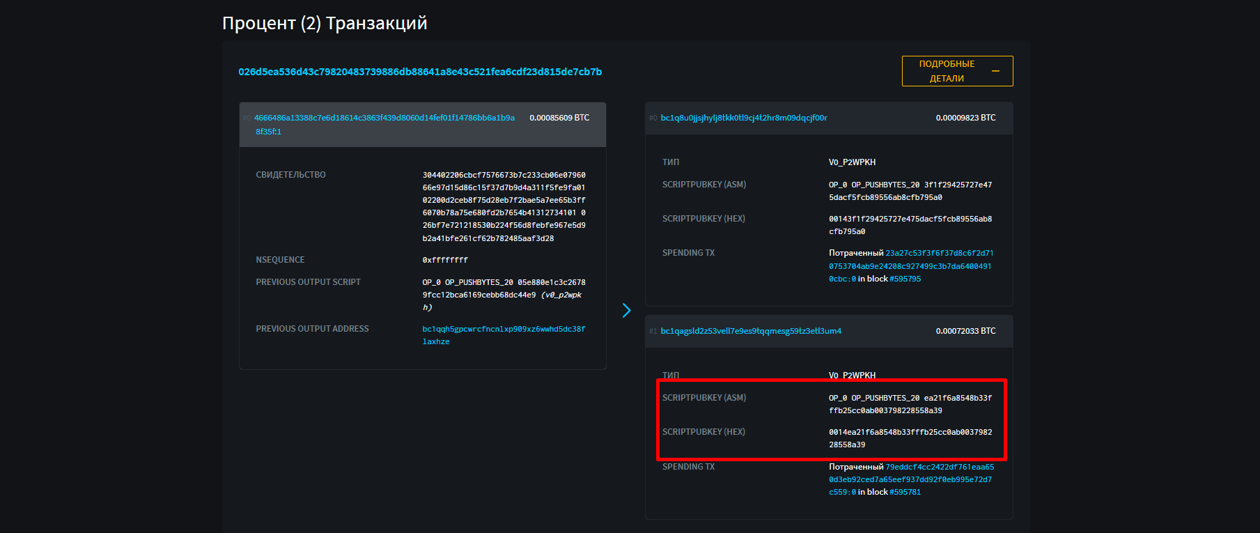This screenshot has height=533, width=1260.
Task: Click the witness data starting 304402206cbcf
Action: pos(504,206)
